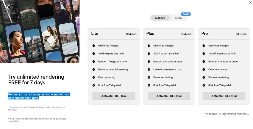Click the blue SAVE! badge
Viewport: 253px width, 129px height.
coord(186,14)
